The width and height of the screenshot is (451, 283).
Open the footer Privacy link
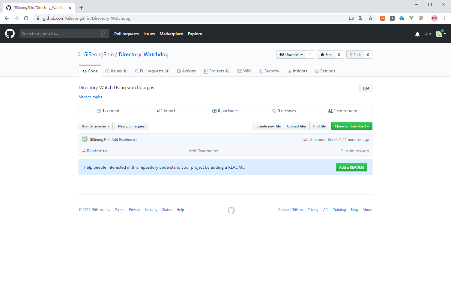[x=134, y=210]
